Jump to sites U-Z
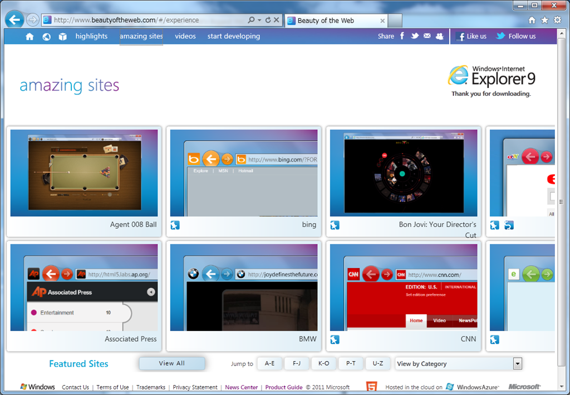The image size is (570, 395). pyautogui.click(x=378, y=363)
